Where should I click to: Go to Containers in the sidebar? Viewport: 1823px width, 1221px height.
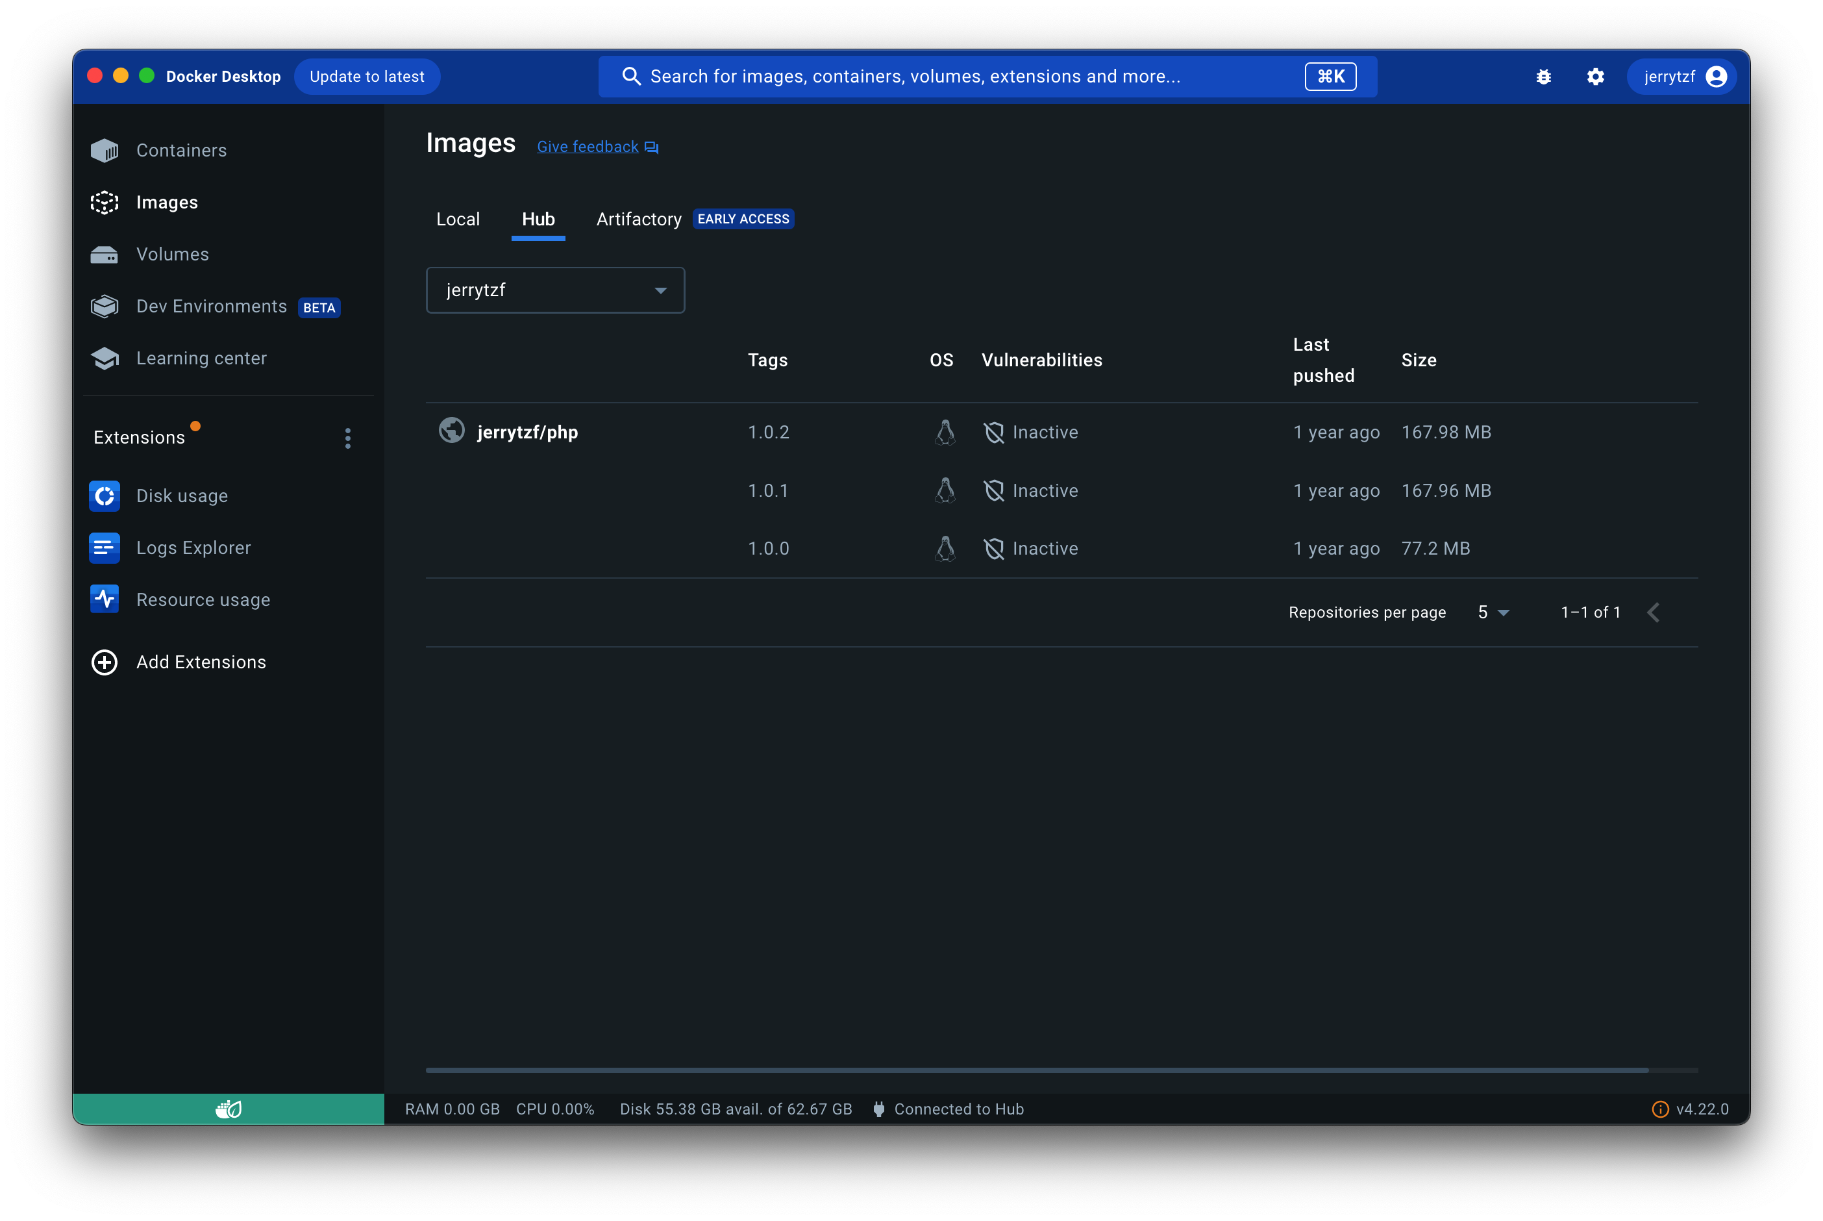(x=181, y=150)
